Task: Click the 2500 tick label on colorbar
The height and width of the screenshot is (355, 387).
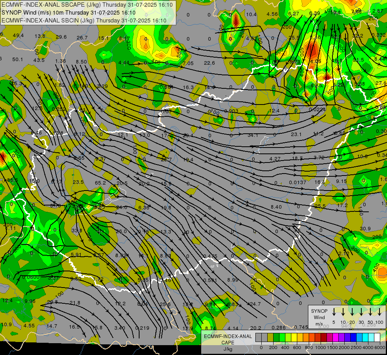Action: point(356,348)
